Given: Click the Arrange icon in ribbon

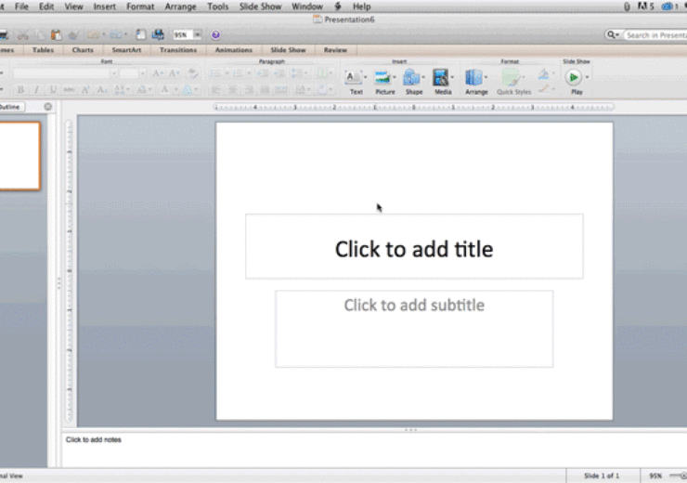Looking at the screenshot, I should (x=474, y=78).
